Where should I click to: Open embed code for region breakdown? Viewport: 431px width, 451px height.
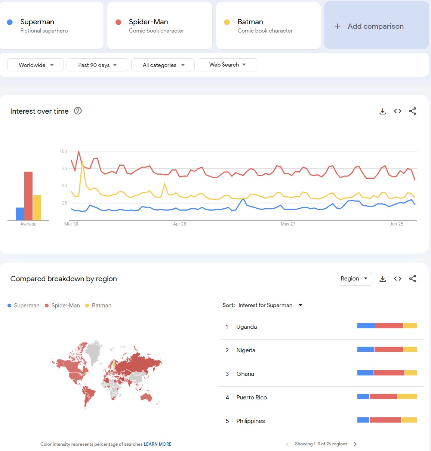(x=397, y=279)
